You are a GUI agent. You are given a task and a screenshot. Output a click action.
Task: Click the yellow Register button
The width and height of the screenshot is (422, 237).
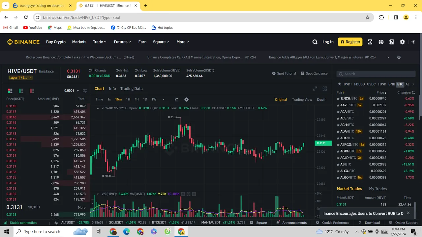(x=350, y=42)
